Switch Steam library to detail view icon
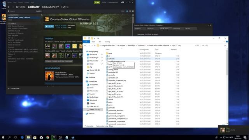 (x=127, y=11)
